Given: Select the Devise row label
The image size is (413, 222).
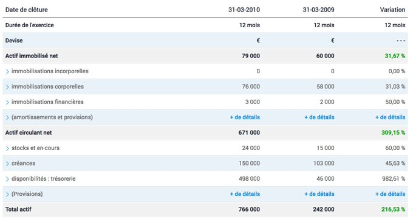Looking at the screenshot, I should pos(14,41).
